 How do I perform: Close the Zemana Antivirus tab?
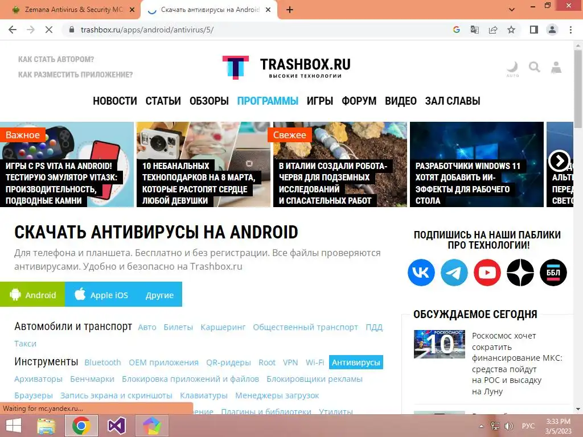pyautogui.click(x=132, y=10)
